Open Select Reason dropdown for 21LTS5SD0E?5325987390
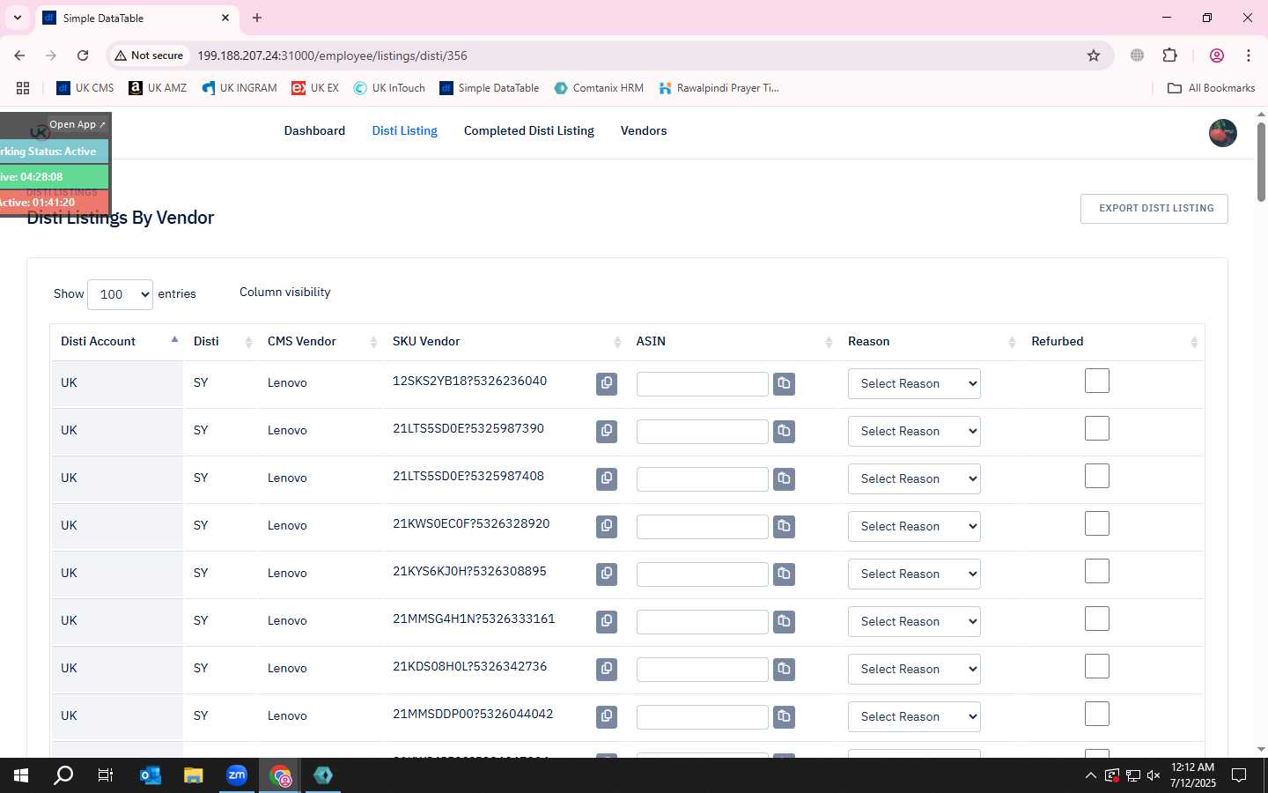 (x=914, y=431)
